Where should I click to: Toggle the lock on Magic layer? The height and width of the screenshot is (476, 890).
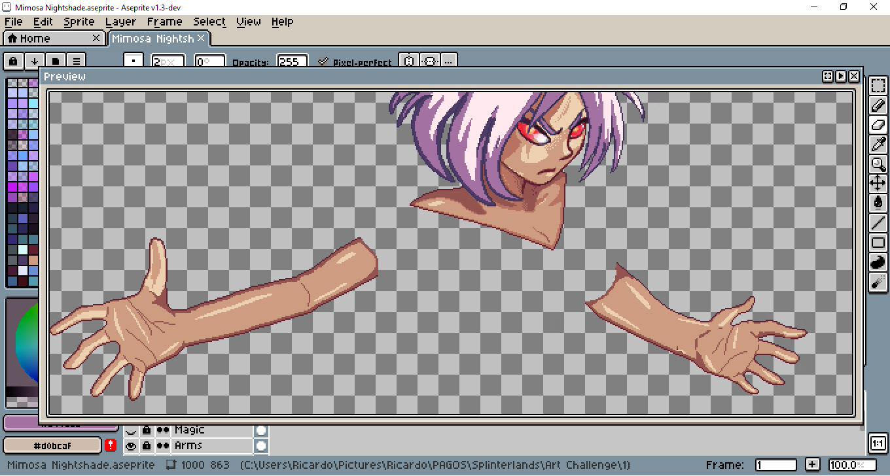pos(147,430)
